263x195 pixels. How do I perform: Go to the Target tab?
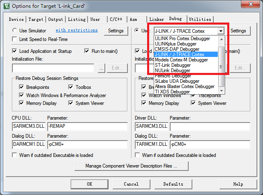coord(36,19)
